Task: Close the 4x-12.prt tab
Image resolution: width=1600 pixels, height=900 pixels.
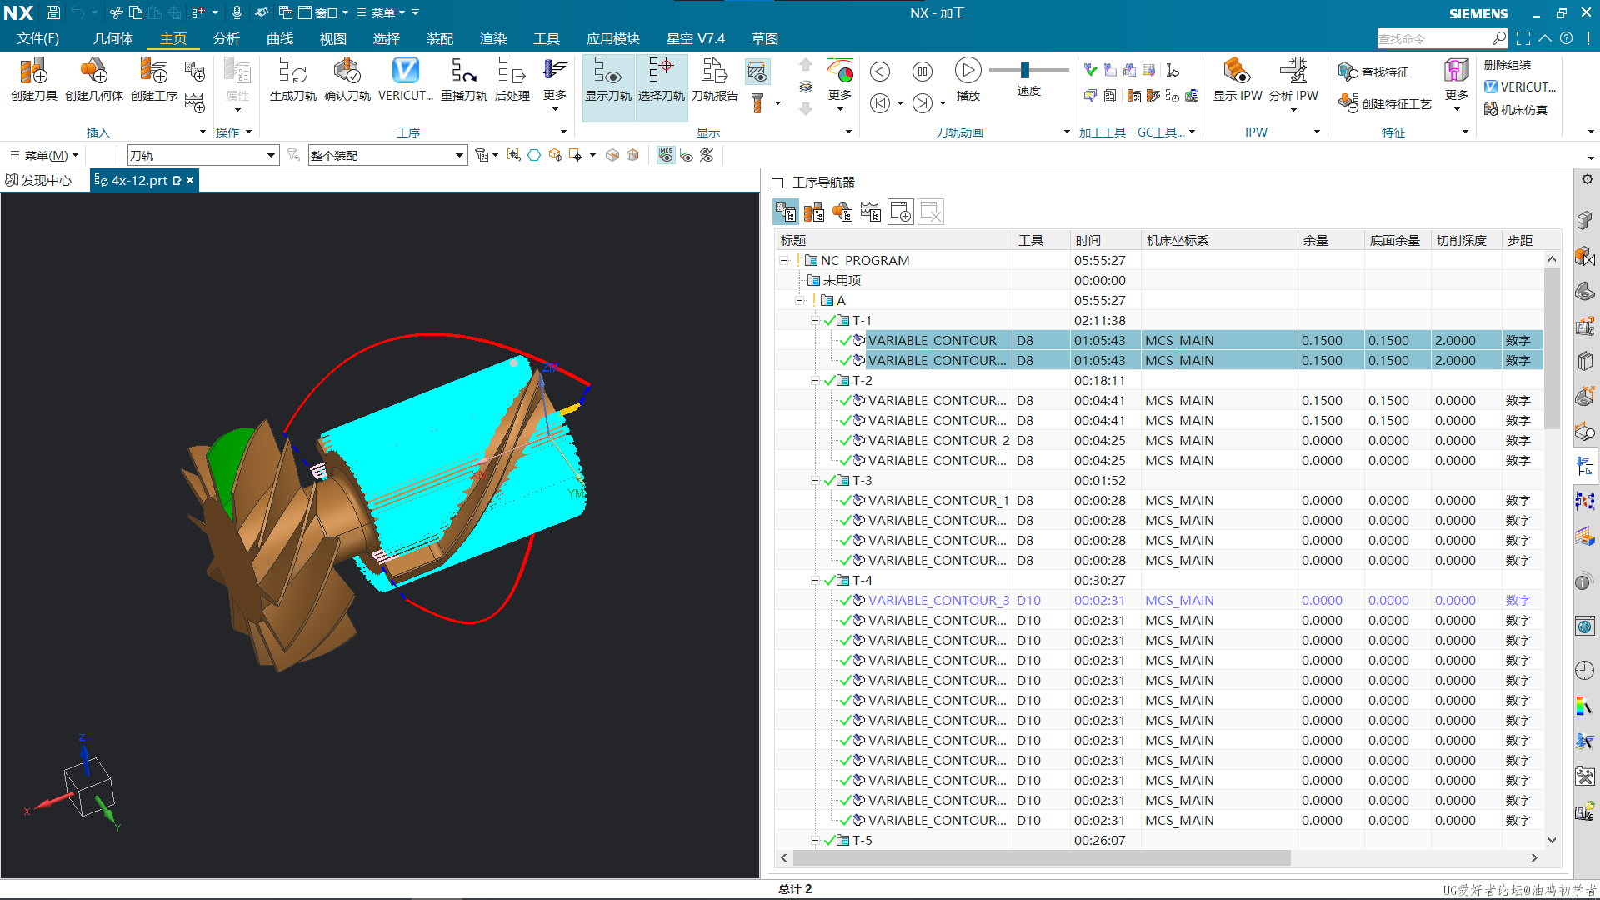Action: point(190,180)
